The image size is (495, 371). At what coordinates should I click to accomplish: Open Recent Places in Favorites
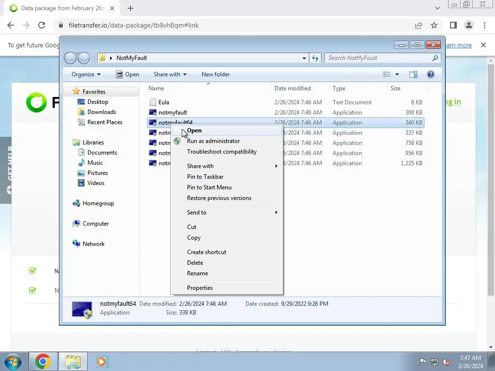point(100,122)
